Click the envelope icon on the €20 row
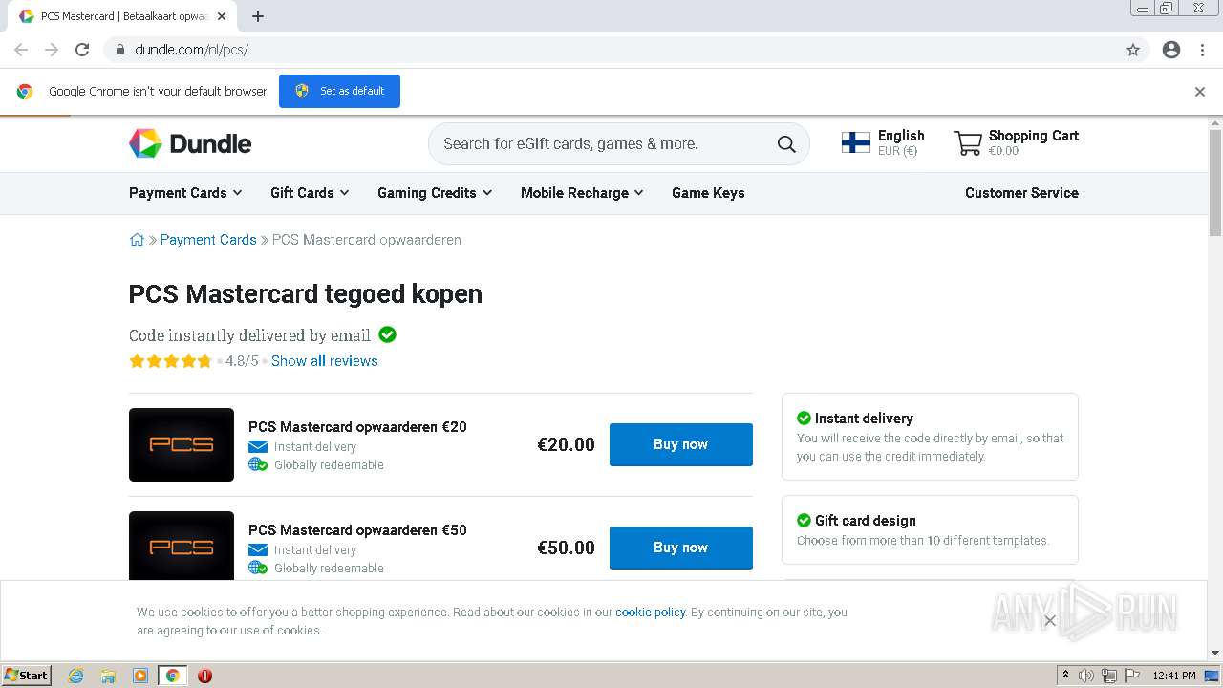This screenshot has width=1223, height=688. click(x=257, y=446)
